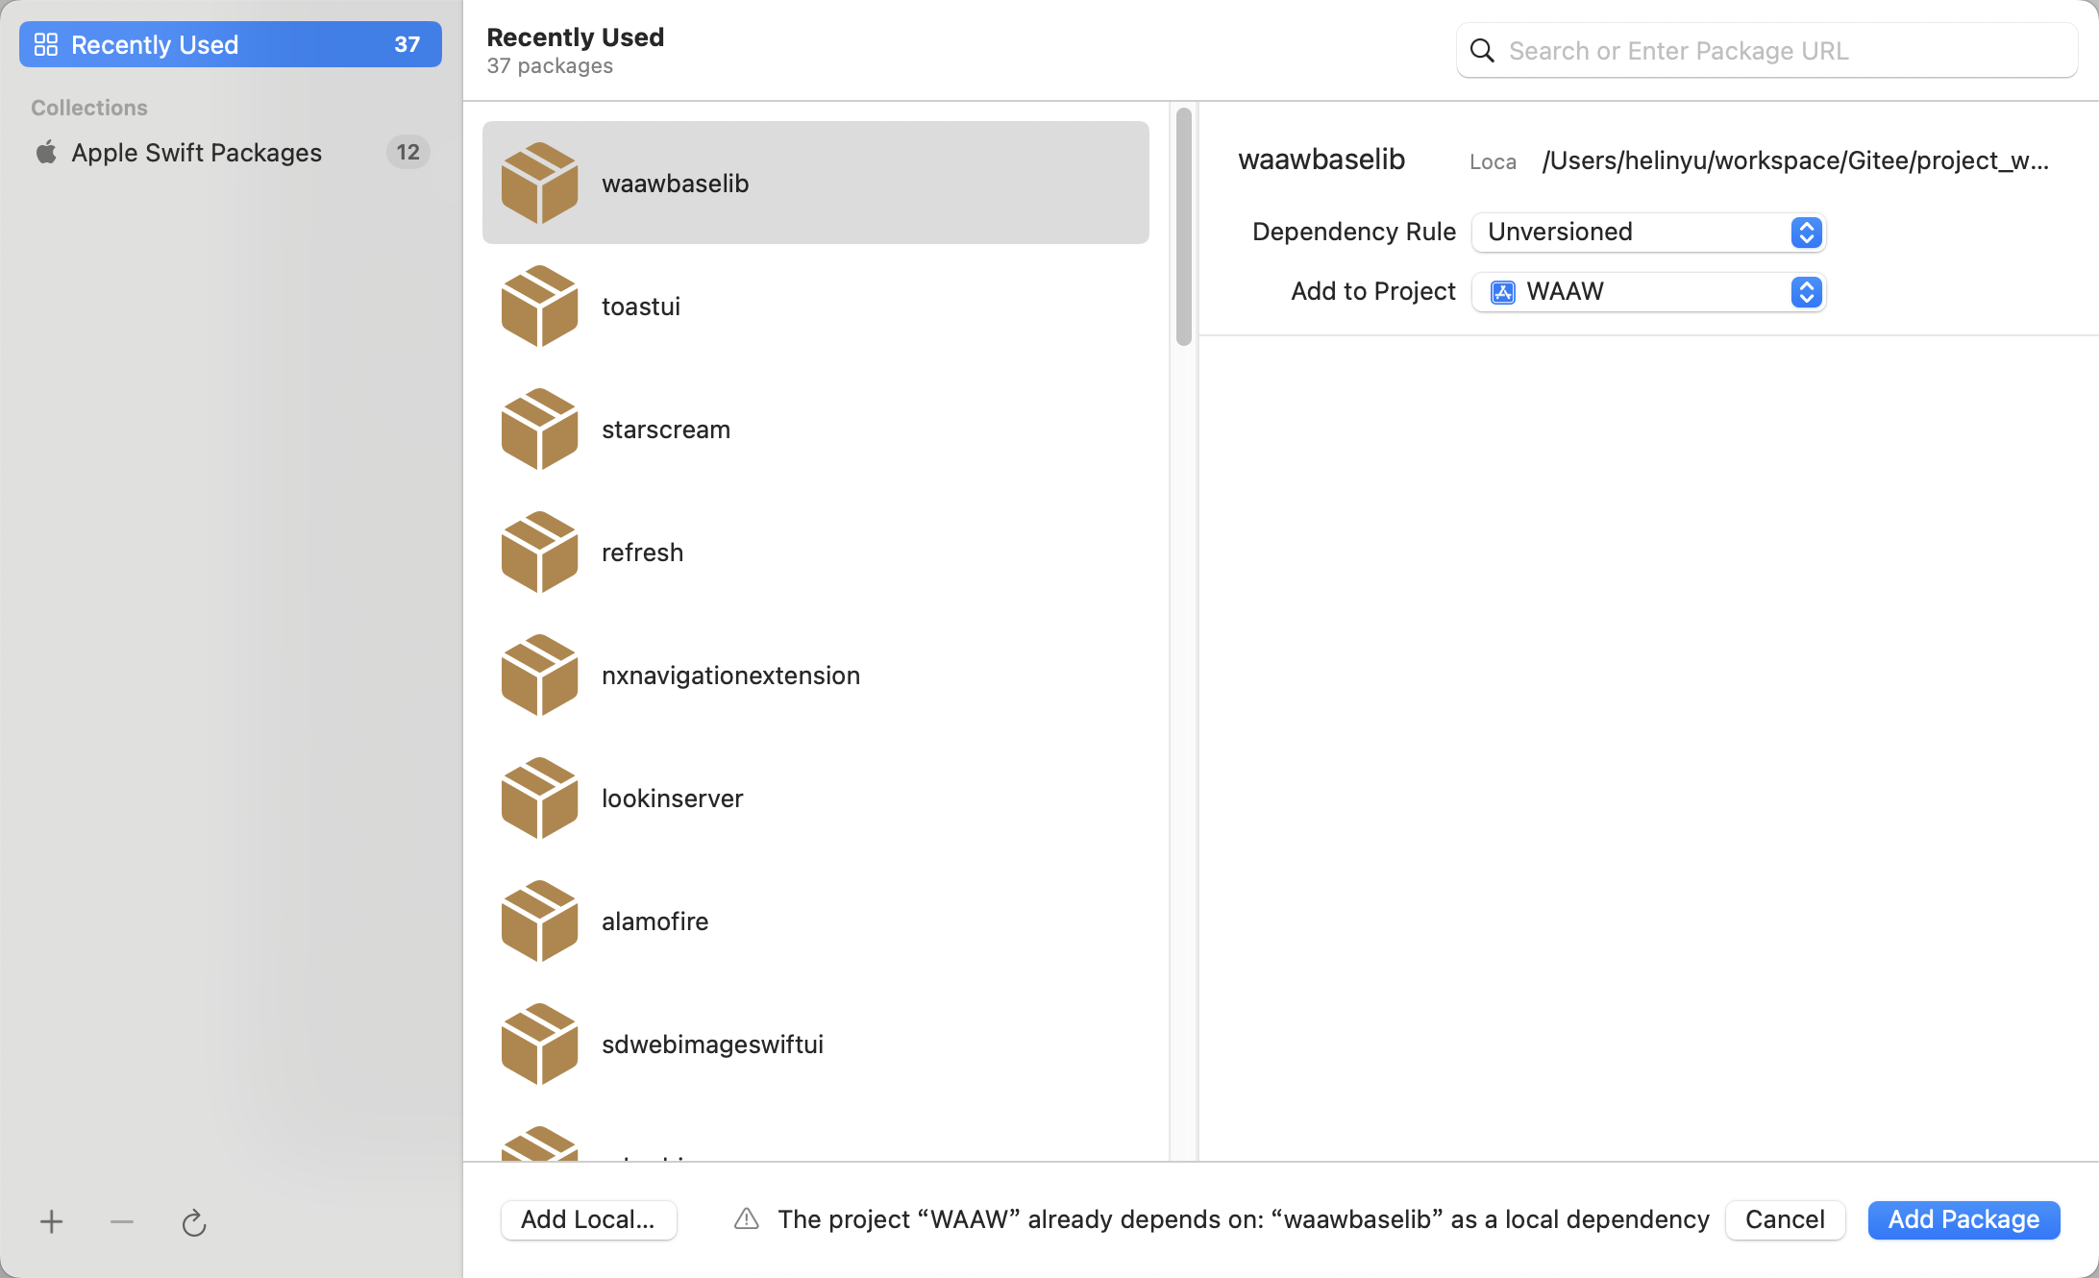The height and width of the screenshot is (1278, 2099).
Task: Click the toastui package box icon
Action: 539,307
